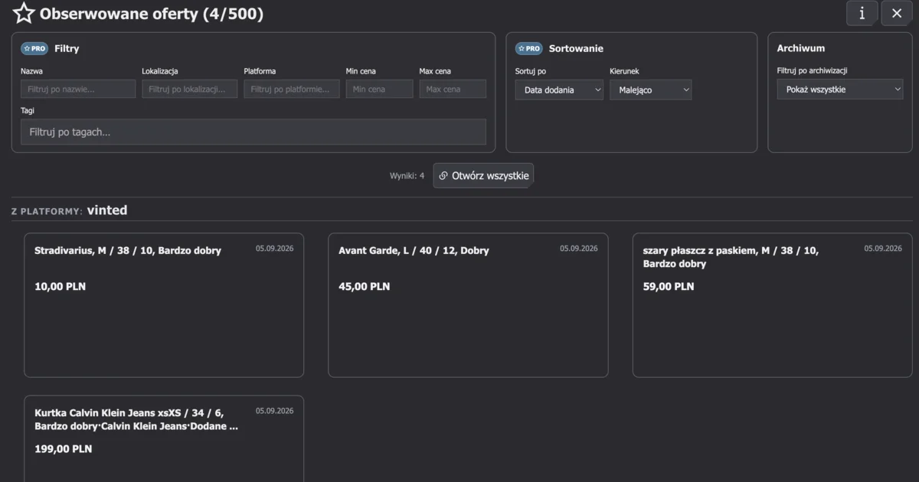The width and height of the screenshot is (919, 482).
Task: Expand the Pokaż wszystkie archive filter
Action: 840,90
